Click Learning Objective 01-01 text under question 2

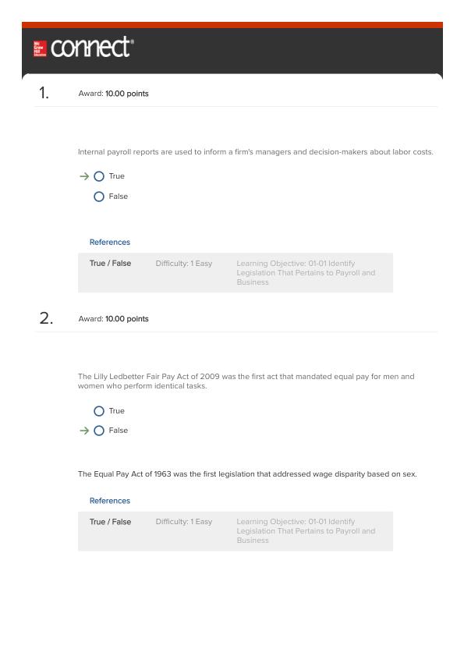(306, 531)
